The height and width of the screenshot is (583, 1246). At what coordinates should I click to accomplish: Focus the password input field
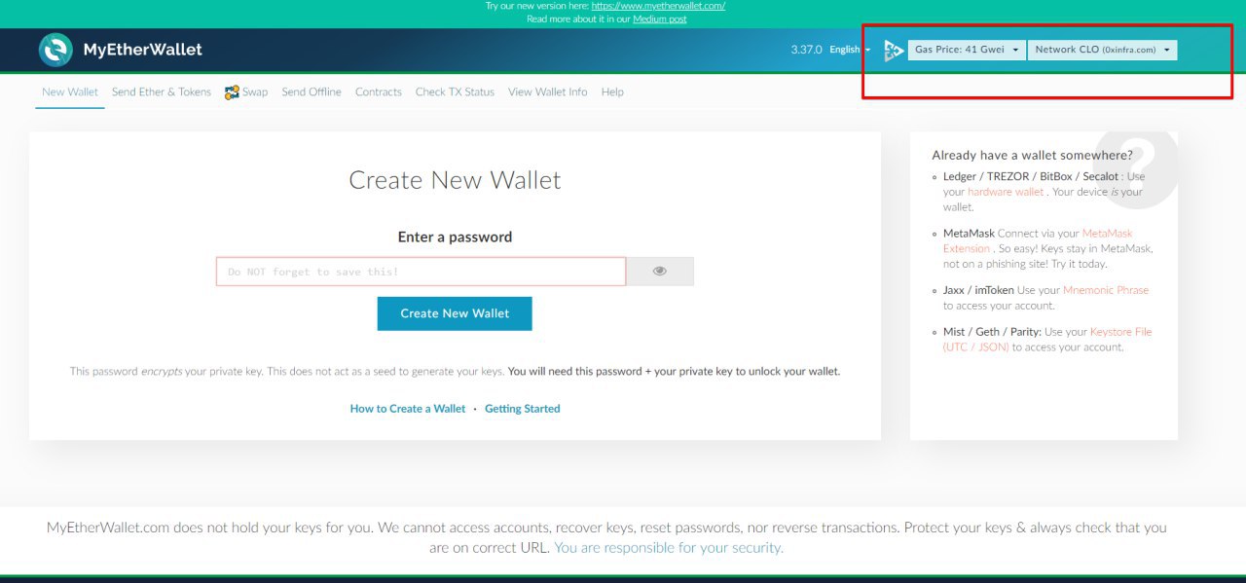(x=421, y=272)
